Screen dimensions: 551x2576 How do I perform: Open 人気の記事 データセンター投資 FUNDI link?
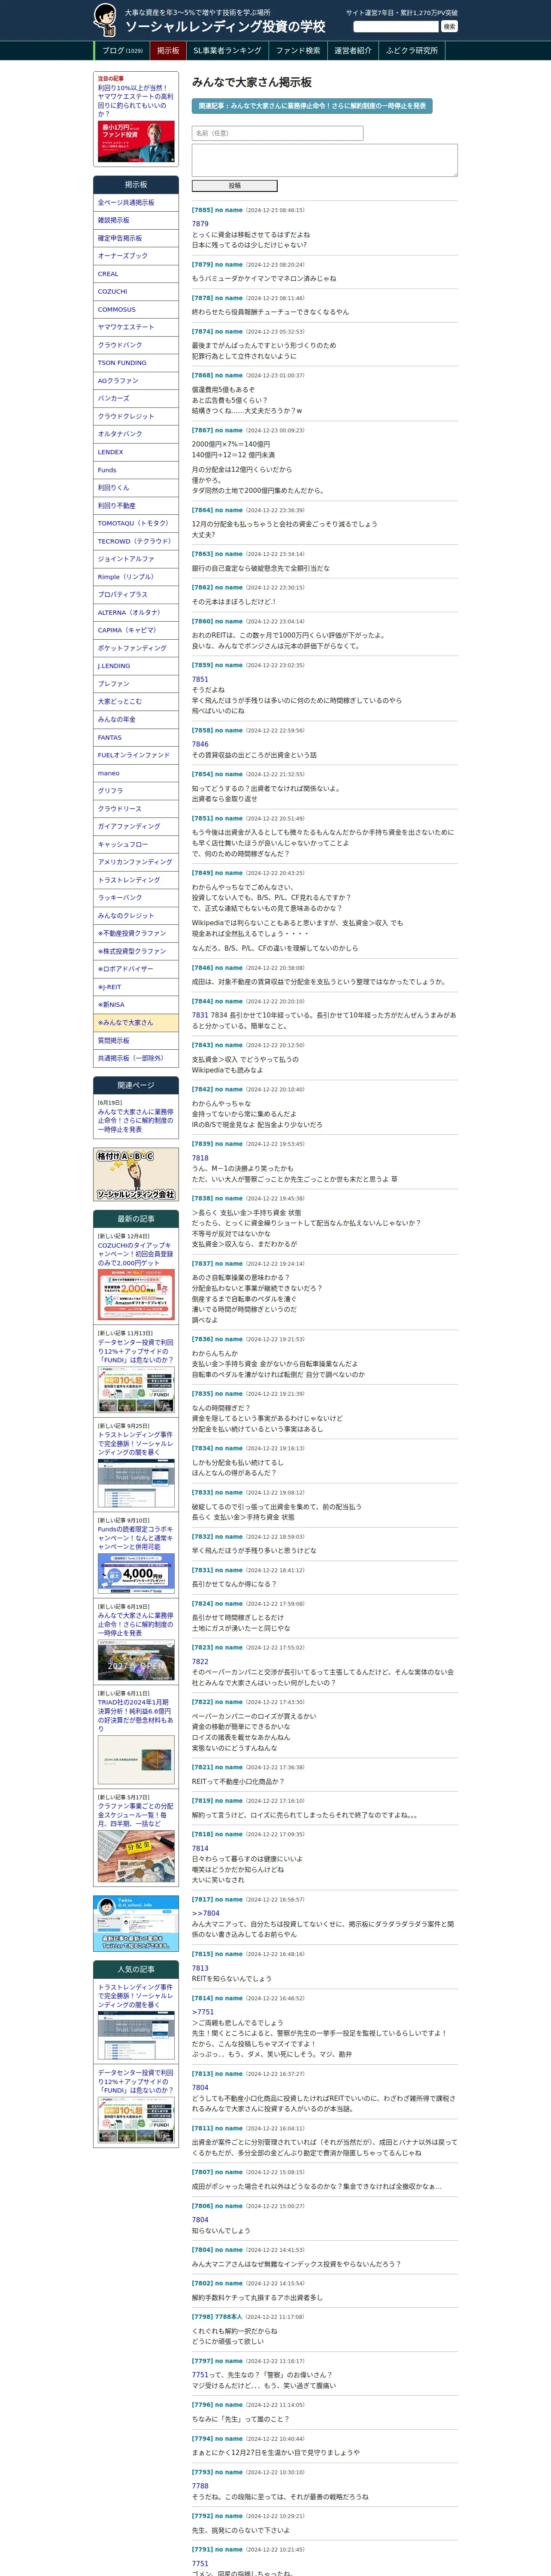tap(135, 2081)
